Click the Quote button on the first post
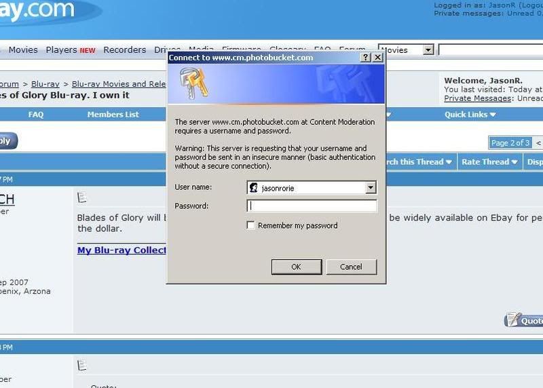Viewport: 543px width, 388px height. 523,319
